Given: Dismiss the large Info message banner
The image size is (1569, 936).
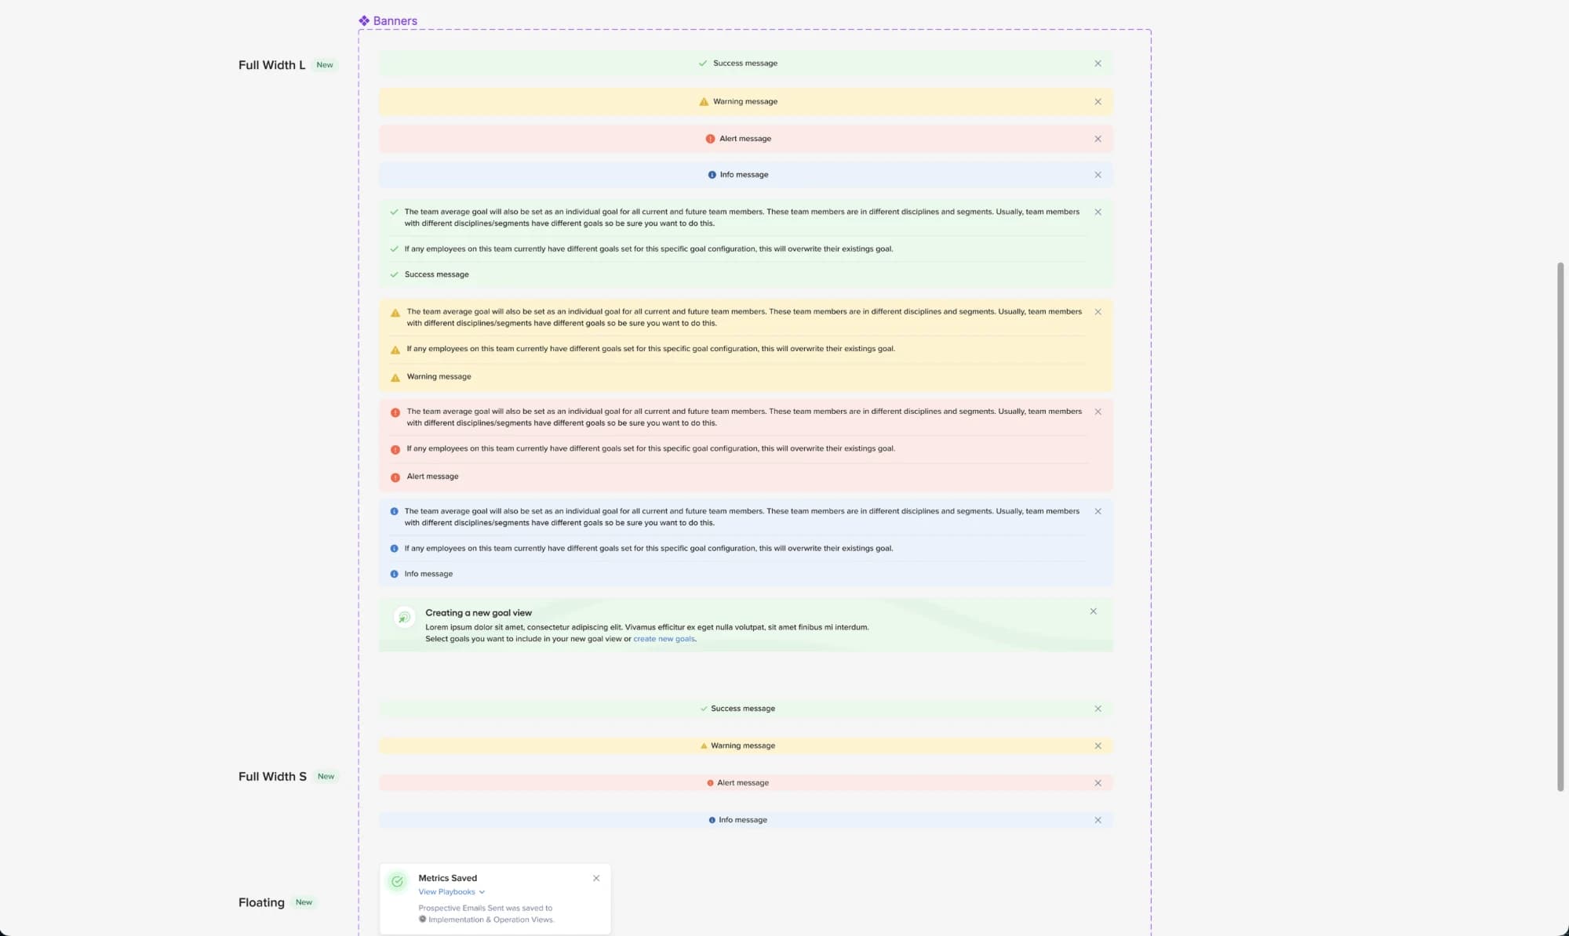Looking at the screenshot, I should click(1098, 175).
